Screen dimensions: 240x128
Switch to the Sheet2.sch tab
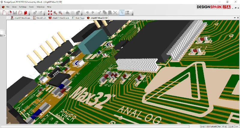click(x=40, y=18)
